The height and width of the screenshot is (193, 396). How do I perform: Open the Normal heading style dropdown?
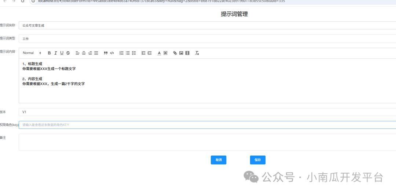tap(32, 53)
